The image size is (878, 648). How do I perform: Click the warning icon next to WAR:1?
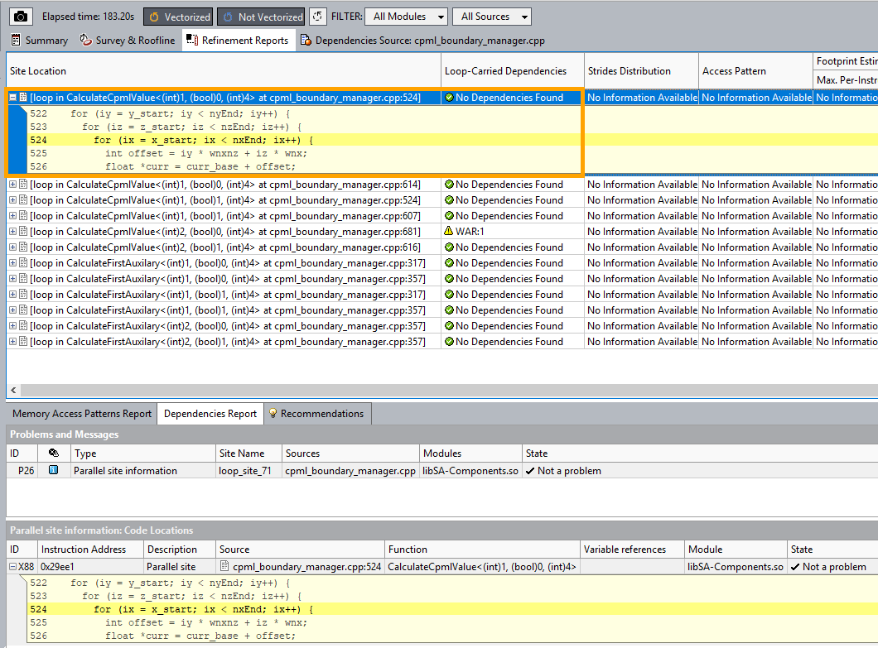click(449, 232)
